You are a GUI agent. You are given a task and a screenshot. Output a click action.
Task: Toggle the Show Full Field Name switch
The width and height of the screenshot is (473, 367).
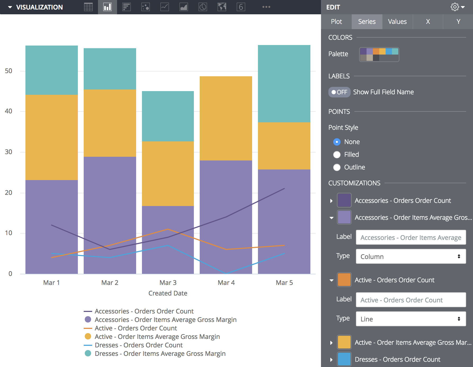[x=339, y=92]
